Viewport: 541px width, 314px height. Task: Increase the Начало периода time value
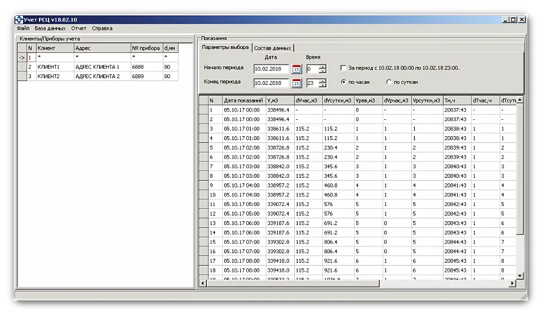322,66
